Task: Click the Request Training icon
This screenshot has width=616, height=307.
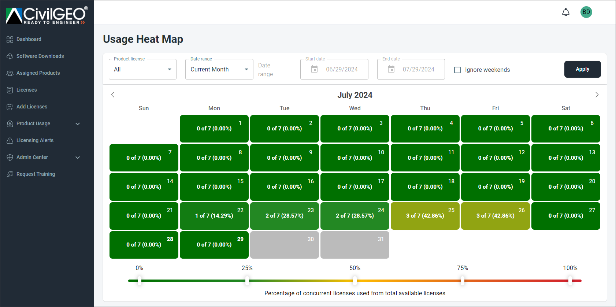Action: click(10, 174)
